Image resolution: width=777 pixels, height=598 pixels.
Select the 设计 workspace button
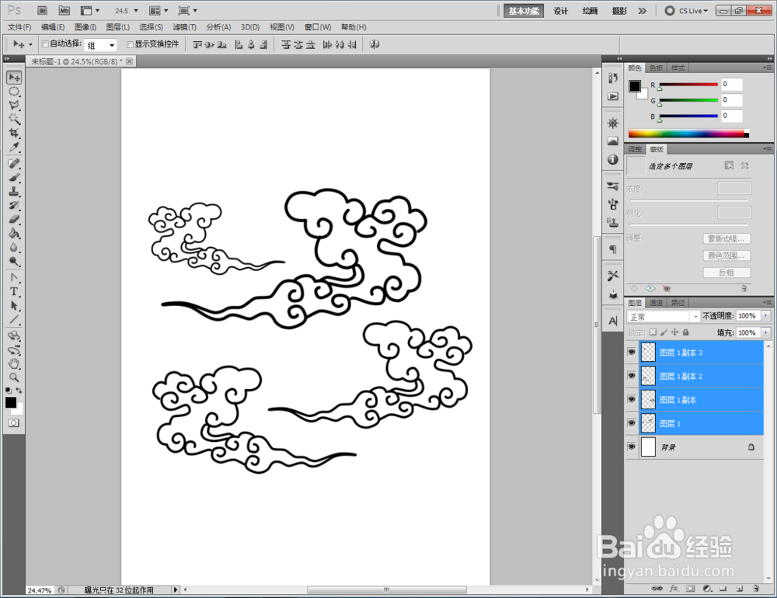pos(560,11)
